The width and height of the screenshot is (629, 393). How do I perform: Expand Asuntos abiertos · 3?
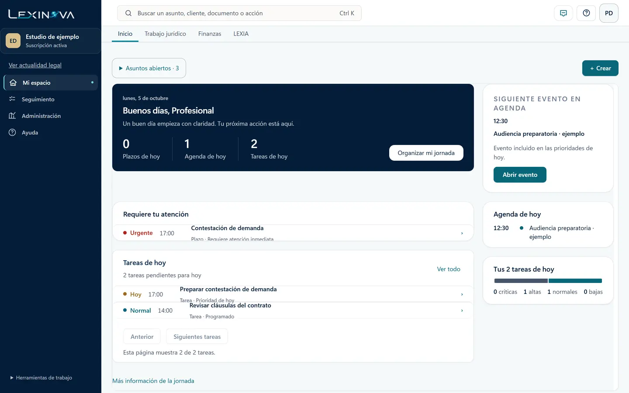pos(149,68)
